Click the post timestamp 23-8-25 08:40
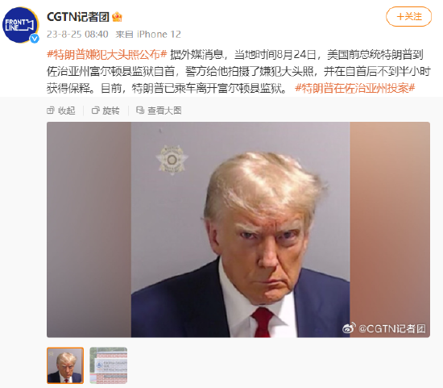The width and height of the screenshot is (443, 388). tap(77, 34)
